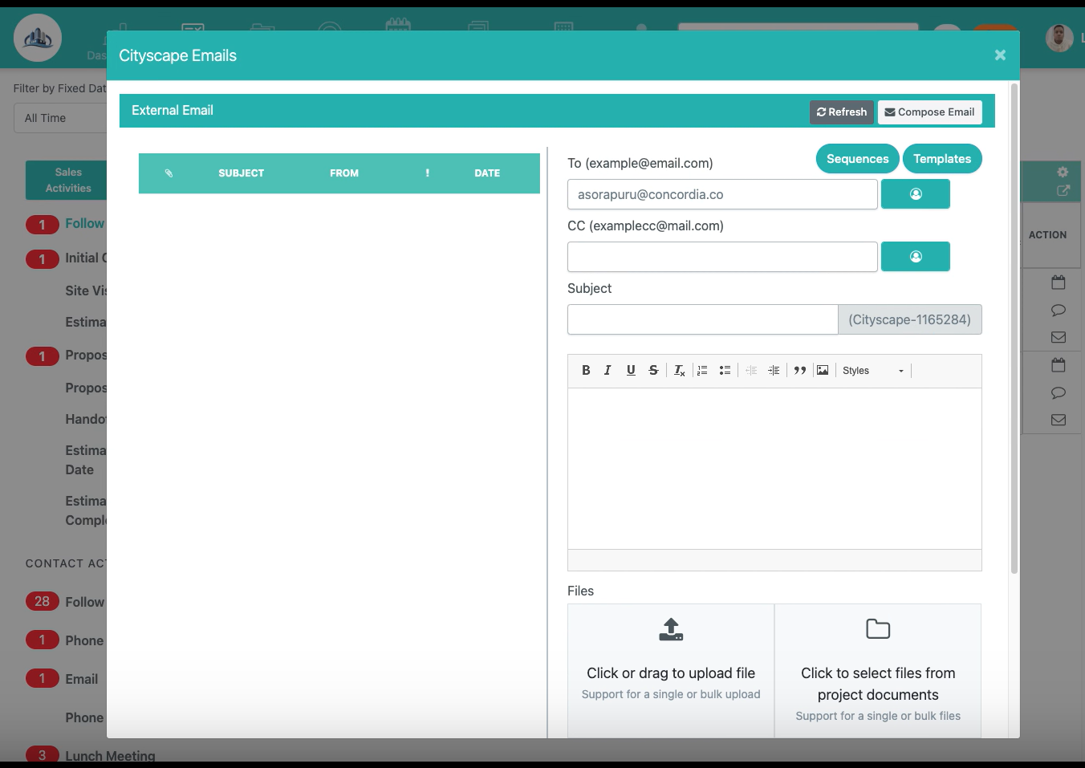Image resolution: width=1085 pixels, height=768 pixels.
Task: Toggle bold formatting in the editor
Action: click(586, 371)
